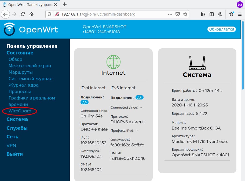Expand the Сеть sidebar section
This screenshot has width=245, height=181.
click(x=12, y=137)
